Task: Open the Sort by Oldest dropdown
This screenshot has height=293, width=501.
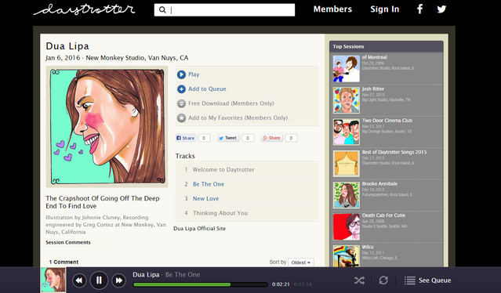Action: tap(300, 262)
